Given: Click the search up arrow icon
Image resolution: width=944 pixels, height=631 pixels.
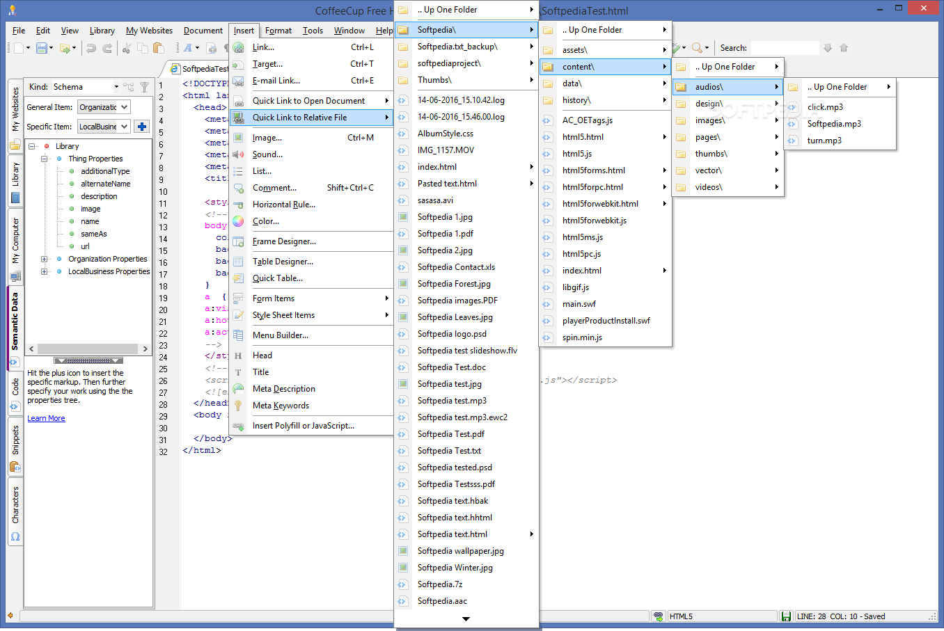Looking at the screenshot, I should [844, 48].
